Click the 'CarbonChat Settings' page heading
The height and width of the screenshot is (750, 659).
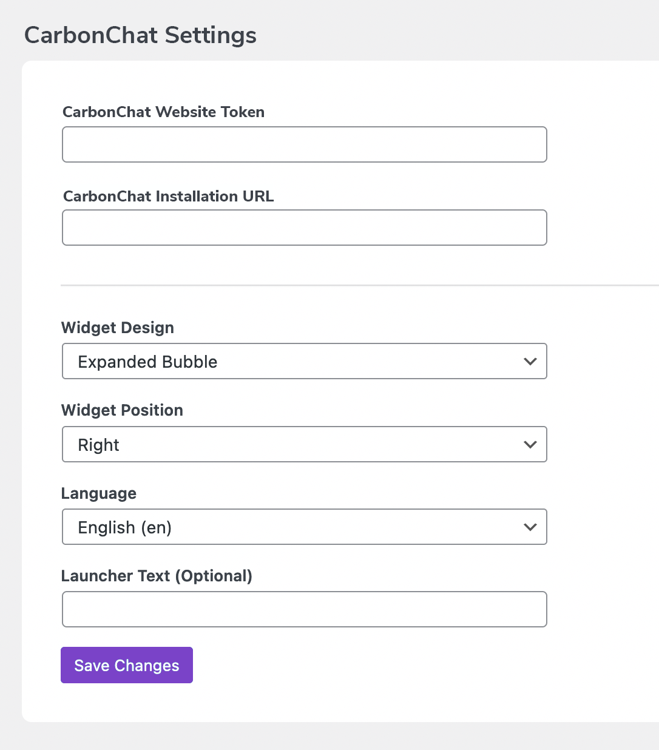[x=140, y=35]
